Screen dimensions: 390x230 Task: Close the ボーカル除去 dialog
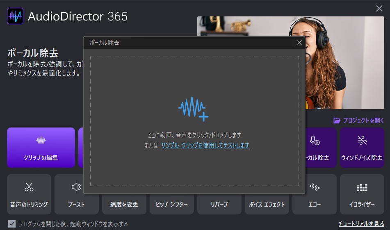tap(299, 43)
